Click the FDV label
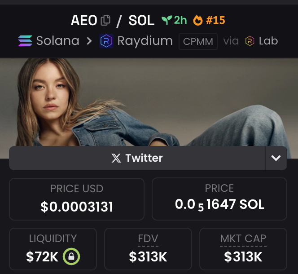Viewport: 298px width, 274px height. [148, 239]
